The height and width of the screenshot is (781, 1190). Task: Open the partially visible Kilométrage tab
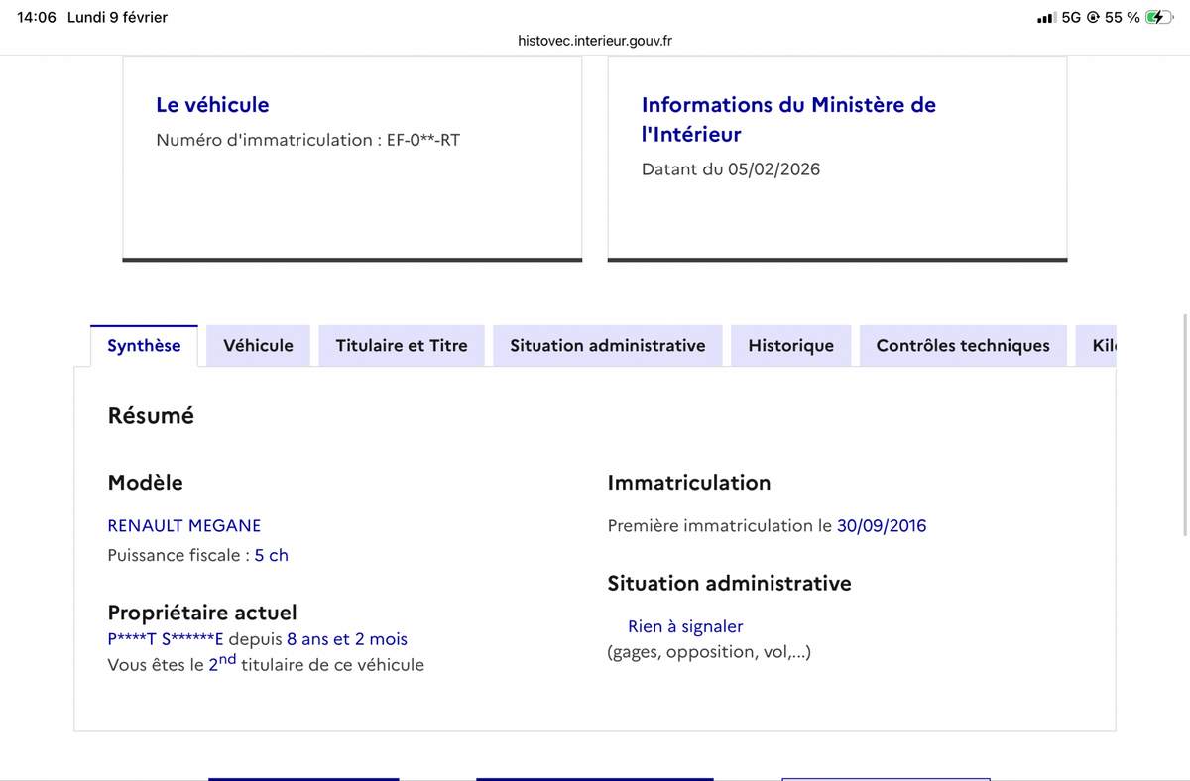[1096, 346]
